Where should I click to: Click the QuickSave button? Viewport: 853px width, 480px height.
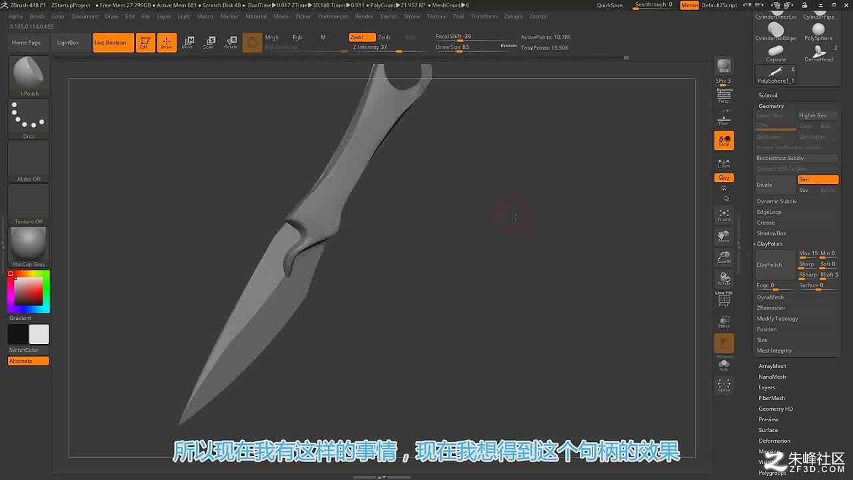(x=610, y=5)
